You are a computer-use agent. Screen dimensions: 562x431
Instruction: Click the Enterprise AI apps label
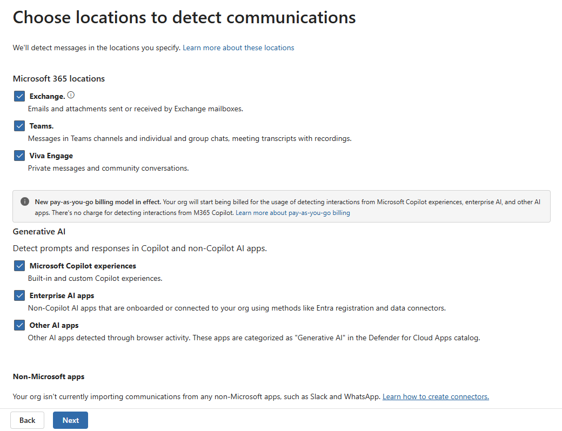point(62,295)
